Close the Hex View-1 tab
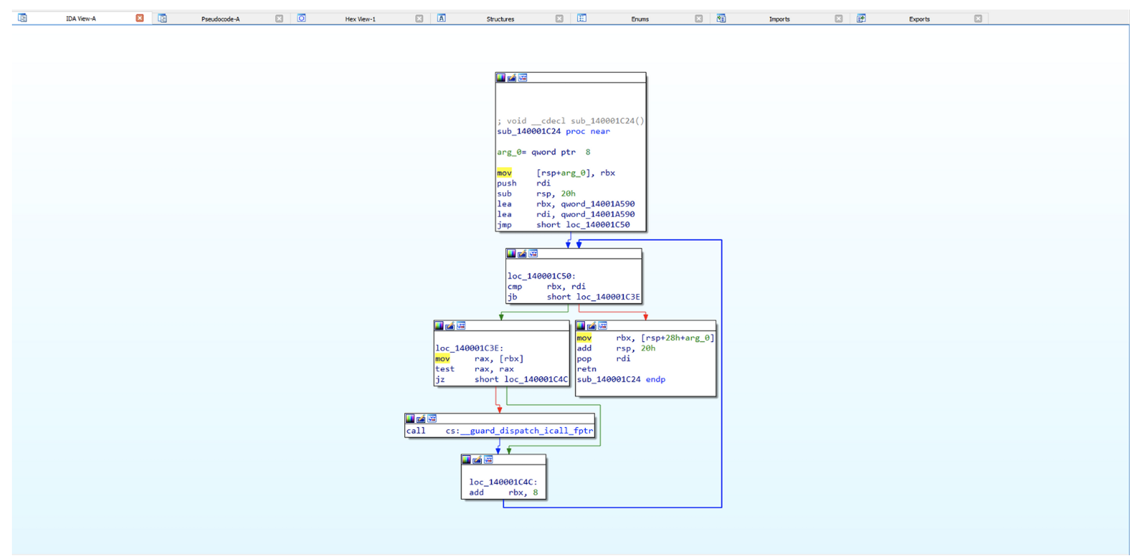 (419, 19)
